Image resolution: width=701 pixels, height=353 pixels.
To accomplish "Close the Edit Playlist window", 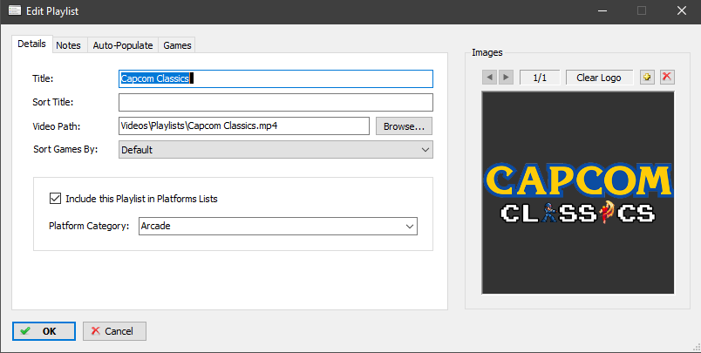I will tap(682, 10).
